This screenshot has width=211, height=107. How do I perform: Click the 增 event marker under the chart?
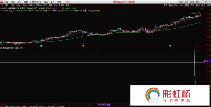[x=83, y=46]
